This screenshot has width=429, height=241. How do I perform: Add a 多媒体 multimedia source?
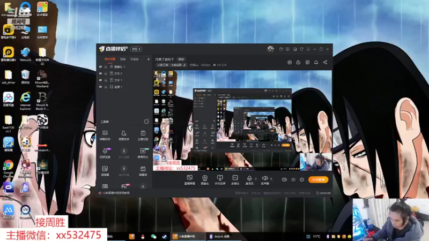click(235, 180)
